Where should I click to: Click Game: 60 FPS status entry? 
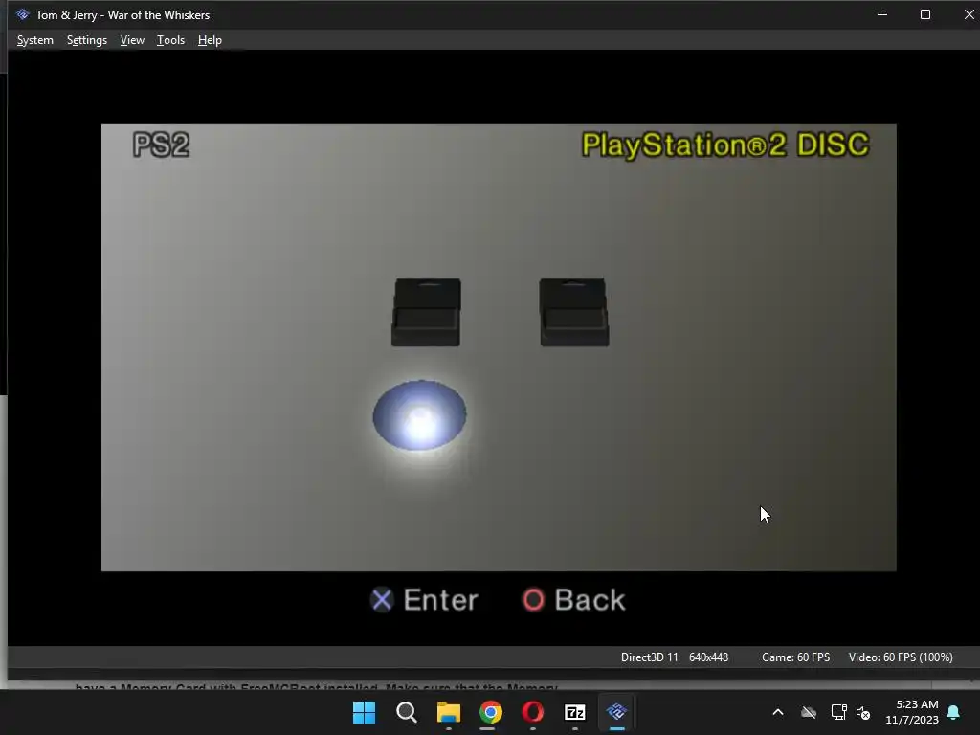795,657
